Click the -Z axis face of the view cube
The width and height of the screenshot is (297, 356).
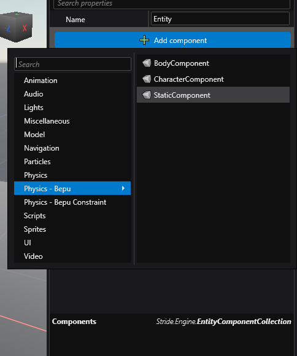tap(8, 29)
